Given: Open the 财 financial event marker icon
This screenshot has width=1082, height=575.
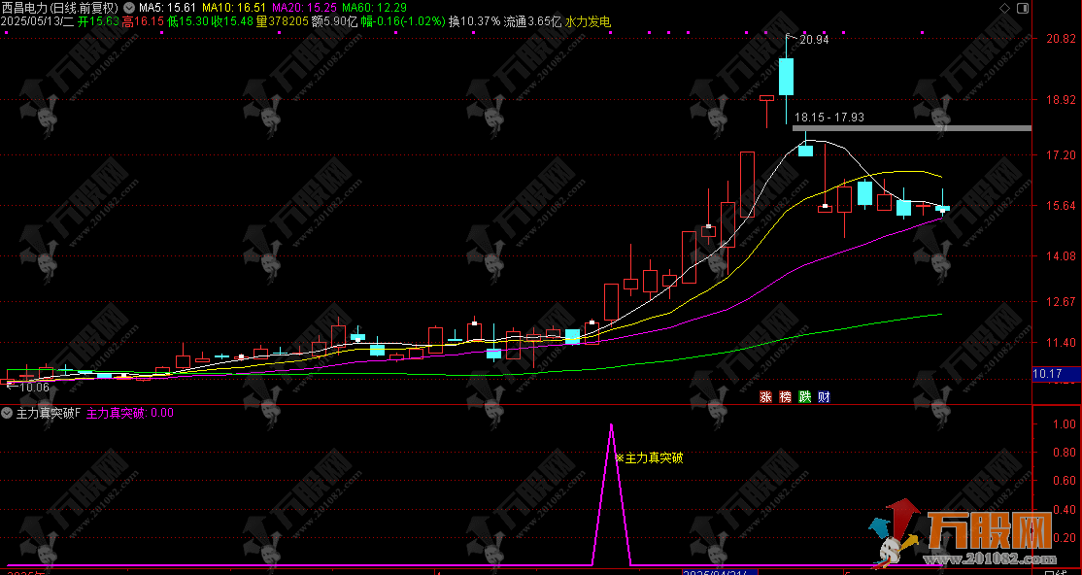Looking at the screenshot, I should (824, 397).
